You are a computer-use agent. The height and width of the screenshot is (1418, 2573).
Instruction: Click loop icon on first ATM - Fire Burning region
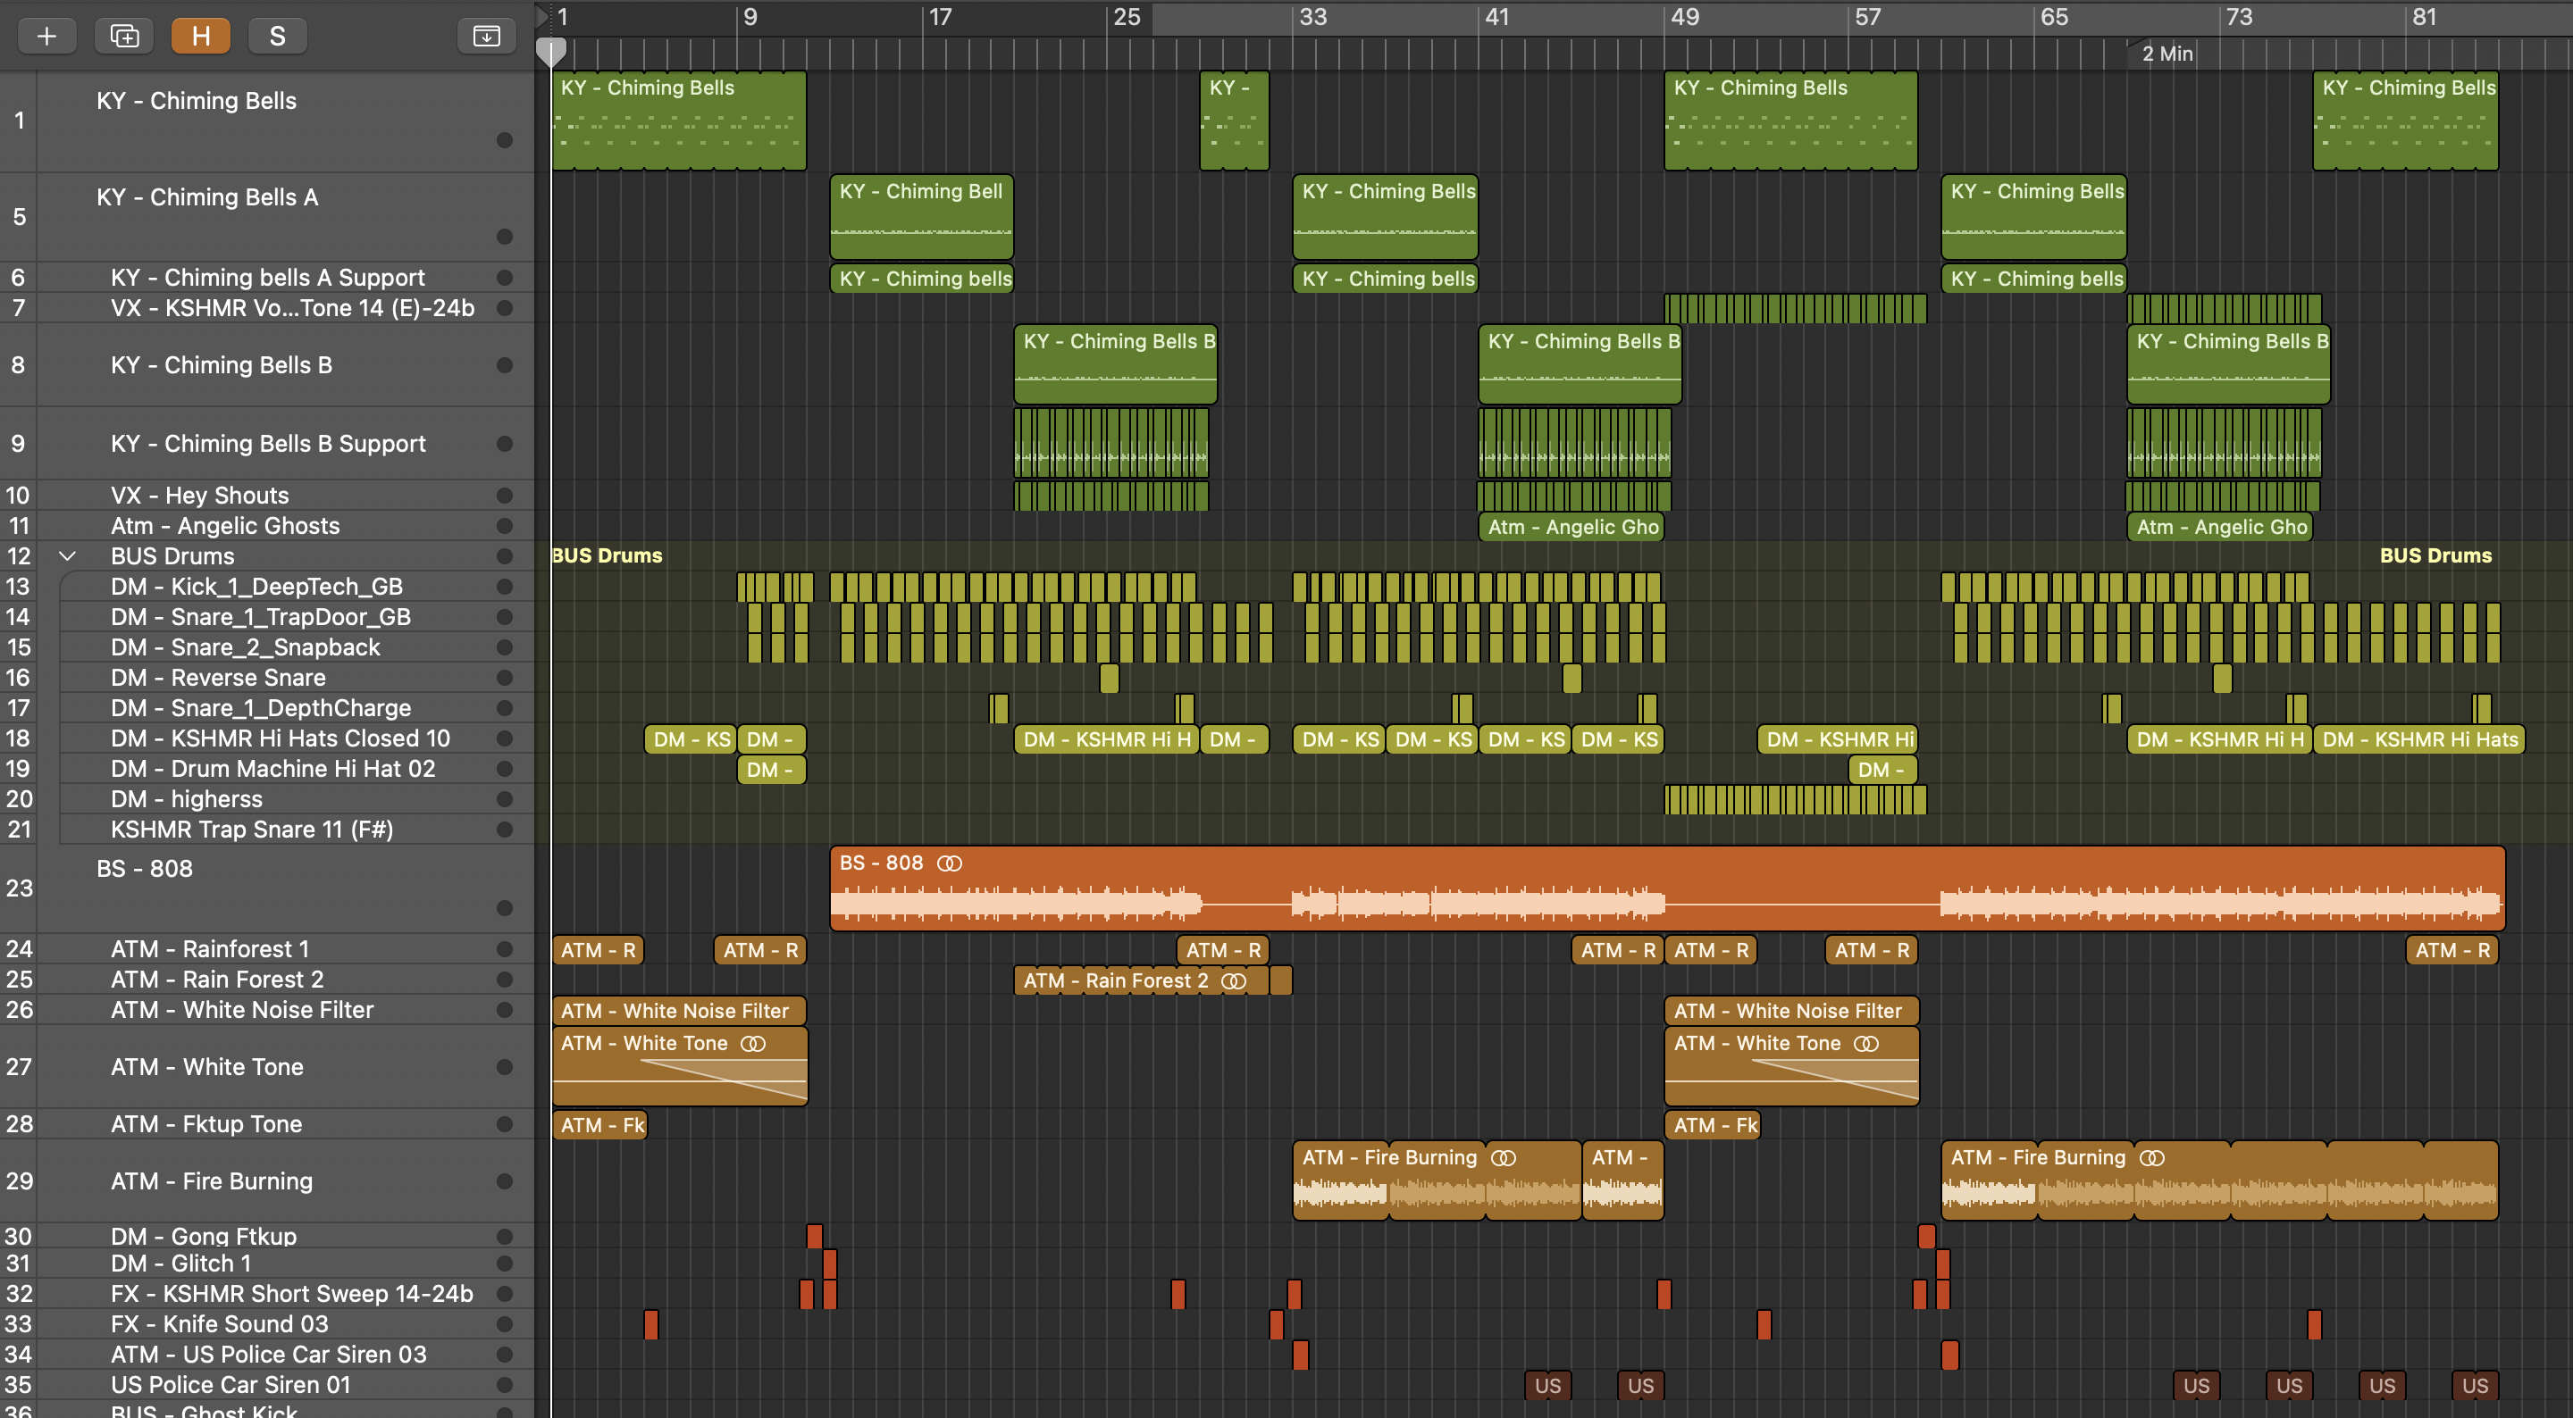(1504, 1157)
